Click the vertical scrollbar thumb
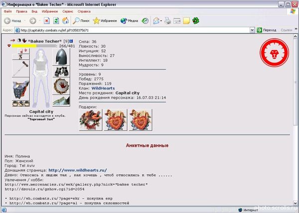The image size is (299, 213). coord(296,82)
